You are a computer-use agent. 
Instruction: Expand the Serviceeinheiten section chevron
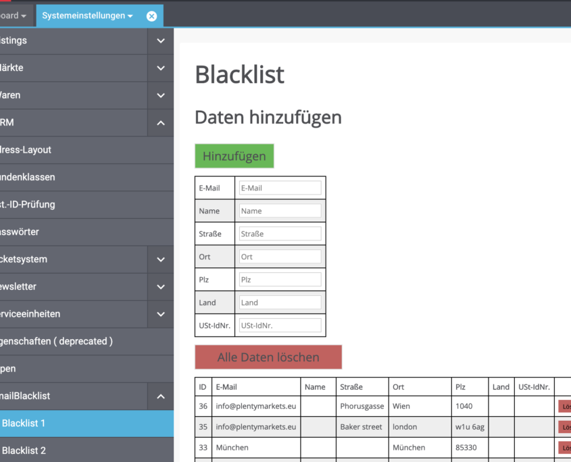click(x=161, y=314)
